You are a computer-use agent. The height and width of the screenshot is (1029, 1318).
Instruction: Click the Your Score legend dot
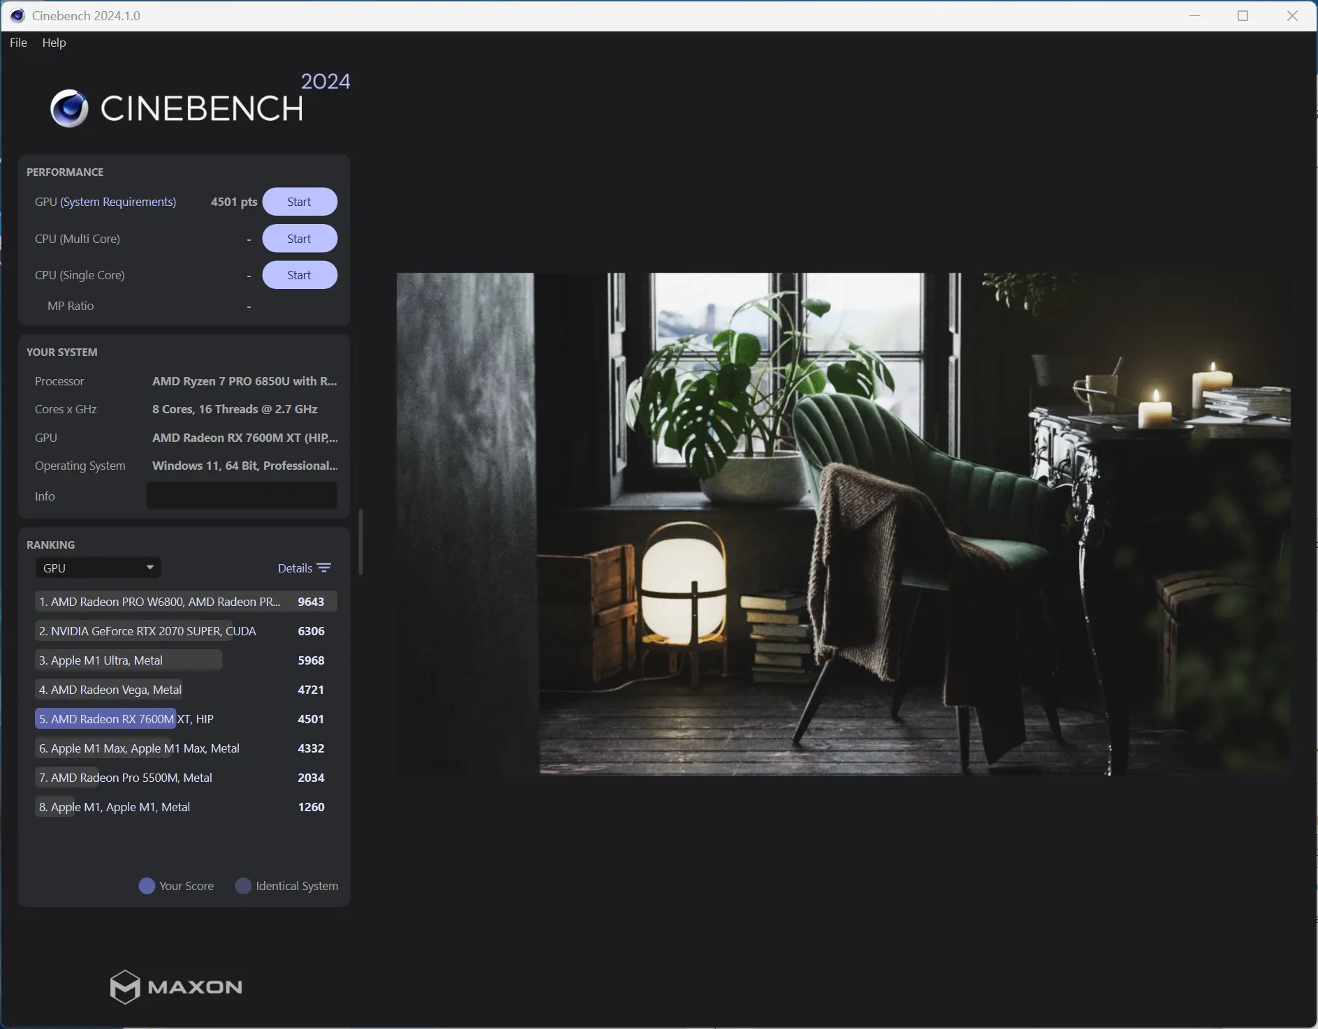tap(147, 886)
